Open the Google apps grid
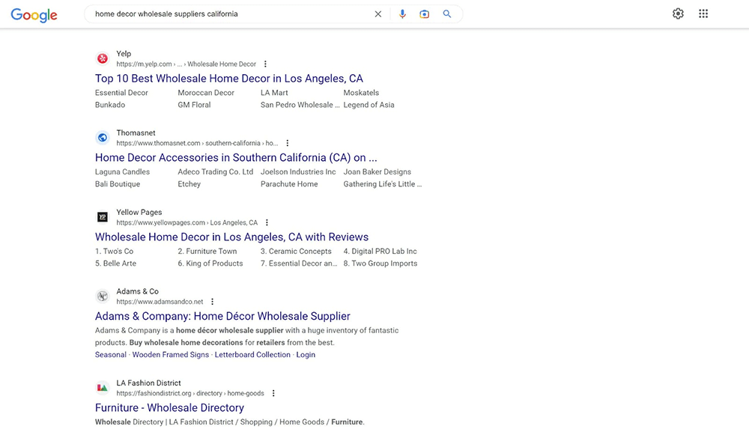 click(x=703, y=13)
